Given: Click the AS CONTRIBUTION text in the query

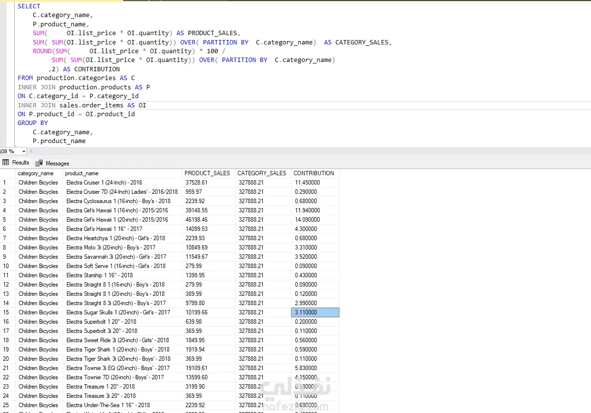Looking at the screenshot, I should tap(91, 69).
